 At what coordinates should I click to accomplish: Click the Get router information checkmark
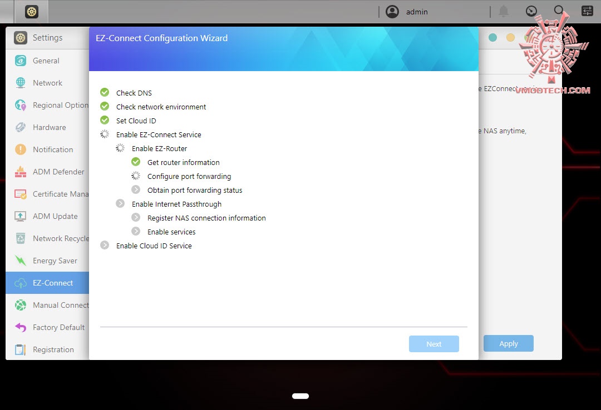coord(136,162)
